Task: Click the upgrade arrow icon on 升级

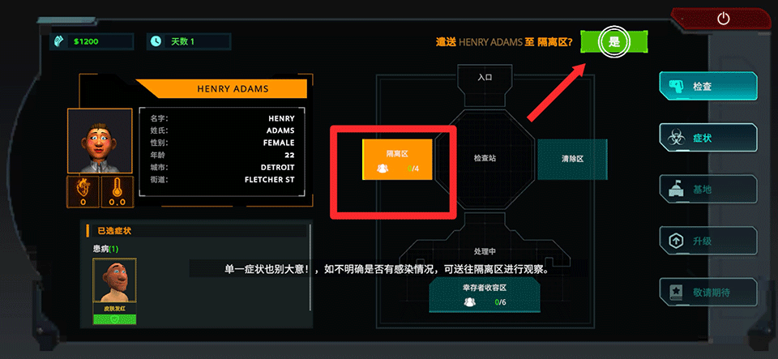Action: (x=675, y=241)
